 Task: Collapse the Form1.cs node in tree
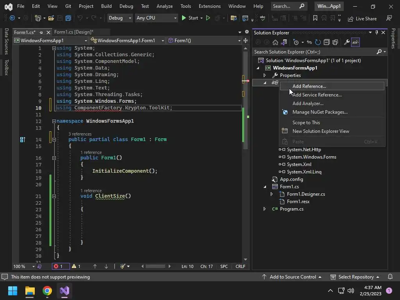pos(265,187)
